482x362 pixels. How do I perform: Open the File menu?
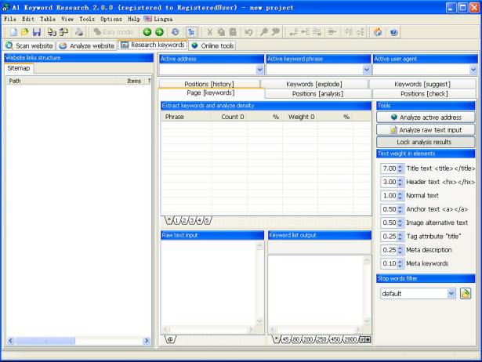10,19
